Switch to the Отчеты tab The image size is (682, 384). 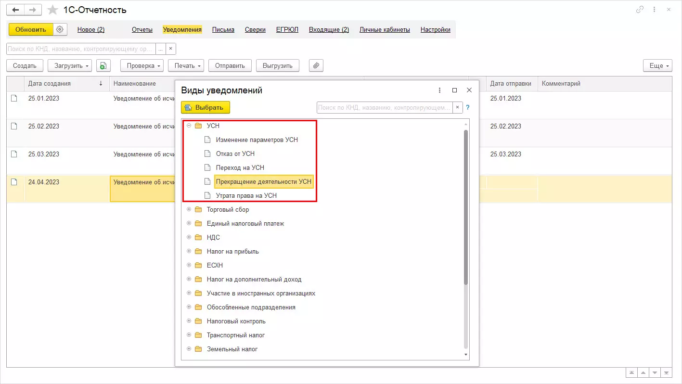[x=142, y=29]
